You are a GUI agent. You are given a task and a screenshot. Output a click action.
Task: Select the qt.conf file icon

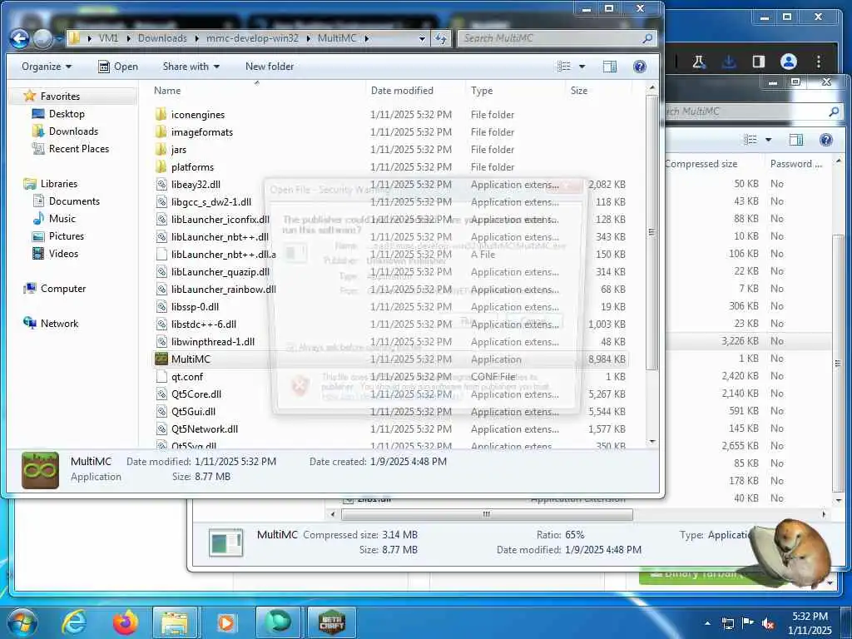click(161, 377)
